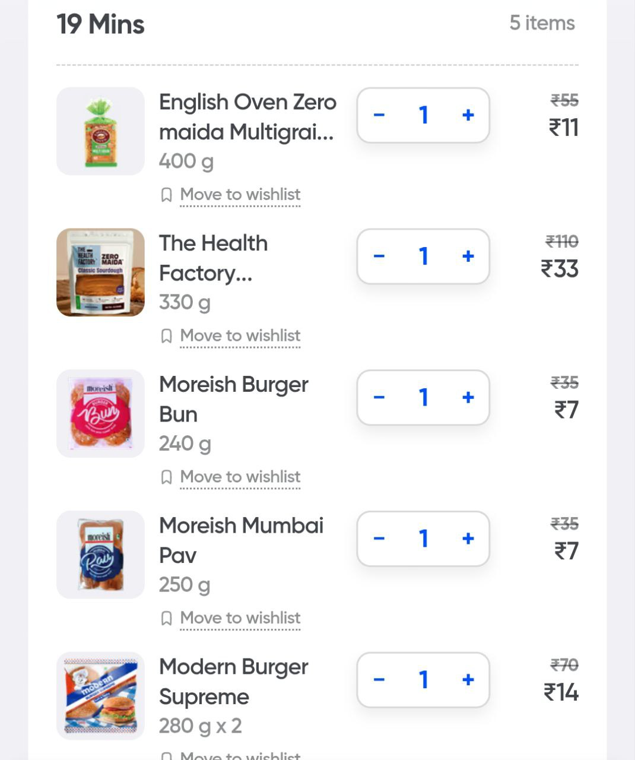Open Health Factory sourdough product image

point(100,273)
